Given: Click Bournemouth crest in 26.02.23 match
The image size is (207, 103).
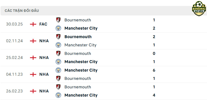Looking at the screenshot, I should click(58, 87).
